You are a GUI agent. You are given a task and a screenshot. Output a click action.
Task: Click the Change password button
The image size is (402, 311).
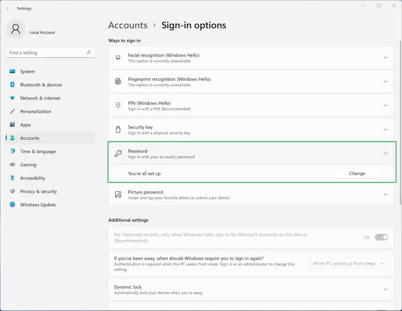tap(357, 174)
